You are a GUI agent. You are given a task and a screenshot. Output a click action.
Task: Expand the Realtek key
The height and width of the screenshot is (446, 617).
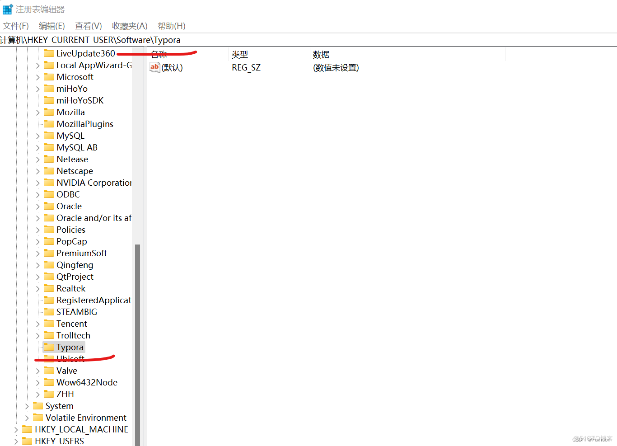[38, 288]
